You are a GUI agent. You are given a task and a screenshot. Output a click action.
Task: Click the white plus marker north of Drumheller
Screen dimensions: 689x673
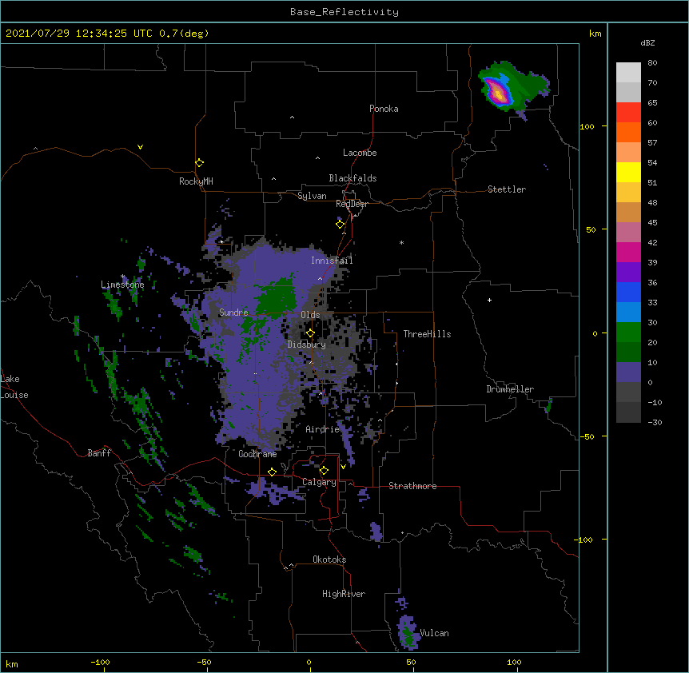[489, 300]
